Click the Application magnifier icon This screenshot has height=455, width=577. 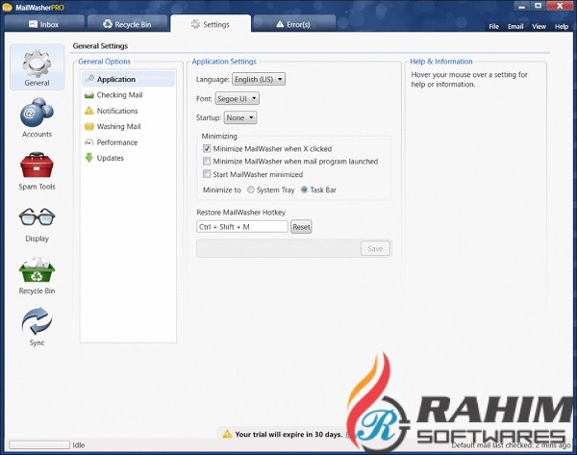[x=89, y=79]
